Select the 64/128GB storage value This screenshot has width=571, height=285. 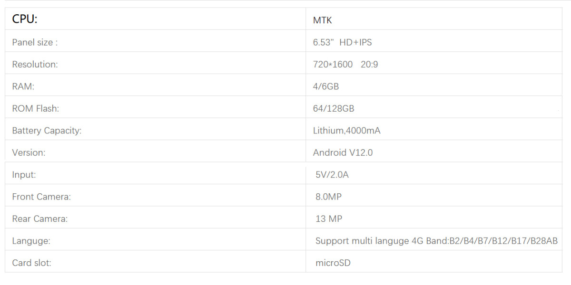[334, 109]
